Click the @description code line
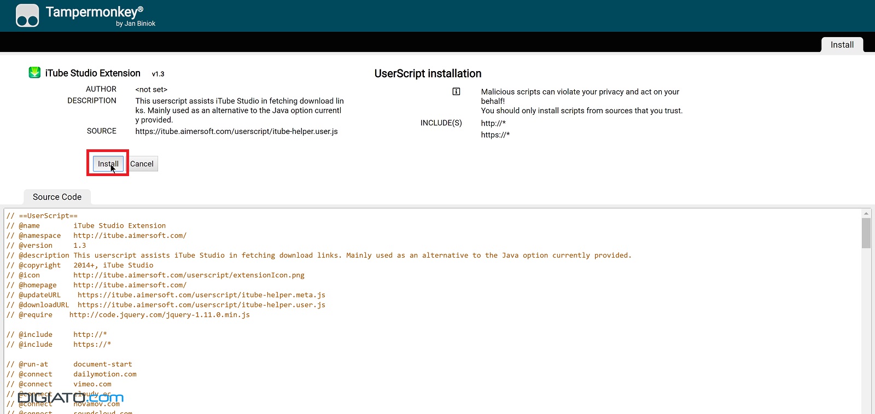The height and width of the screenshot is (414, 875). [319, 255]
